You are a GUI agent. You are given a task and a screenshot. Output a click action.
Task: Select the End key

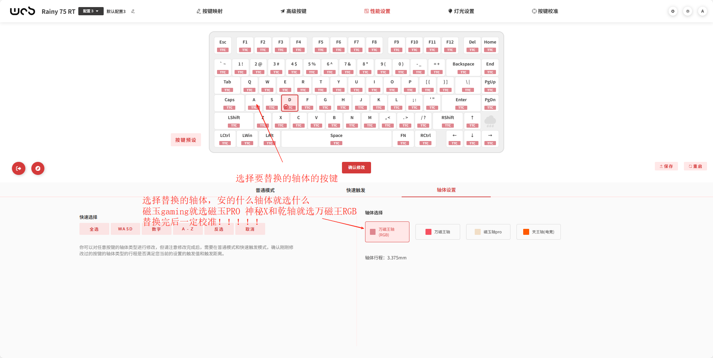click(490, 67)
